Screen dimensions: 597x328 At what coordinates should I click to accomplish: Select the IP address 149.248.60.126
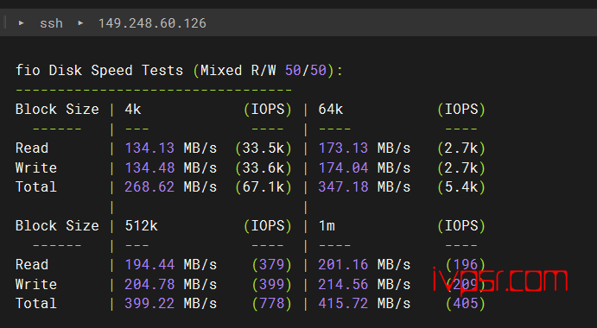pyautogui.click(x=152, y=23)
